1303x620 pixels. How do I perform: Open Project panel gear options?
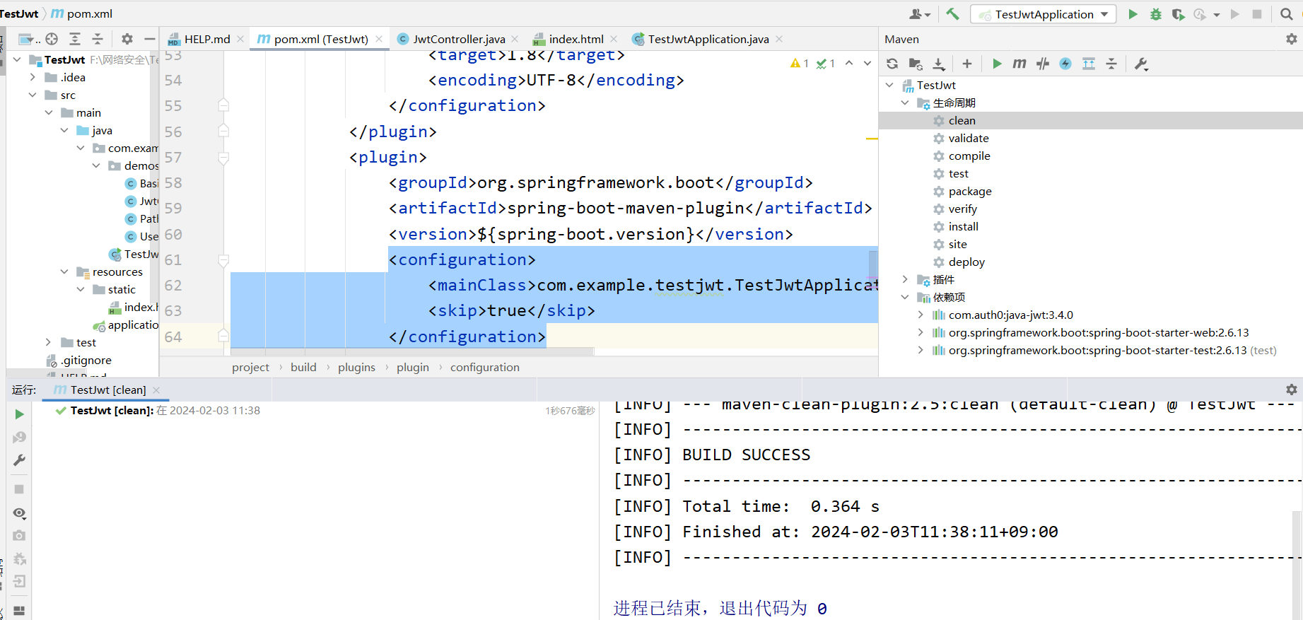coord(127,39)
